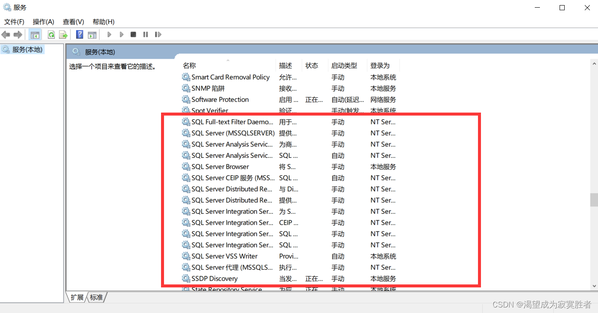Select 服务(本地) in the left tree
Screen dimensions: 598x313
pyautogui.click(x=27, y=49)
